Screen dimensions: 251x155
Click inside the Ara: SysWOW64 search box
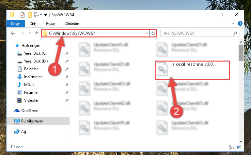click(197, 33)
